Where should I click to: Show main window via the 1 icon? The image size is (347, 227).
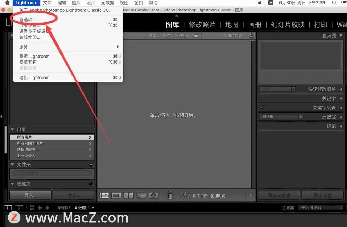(7, 207)
